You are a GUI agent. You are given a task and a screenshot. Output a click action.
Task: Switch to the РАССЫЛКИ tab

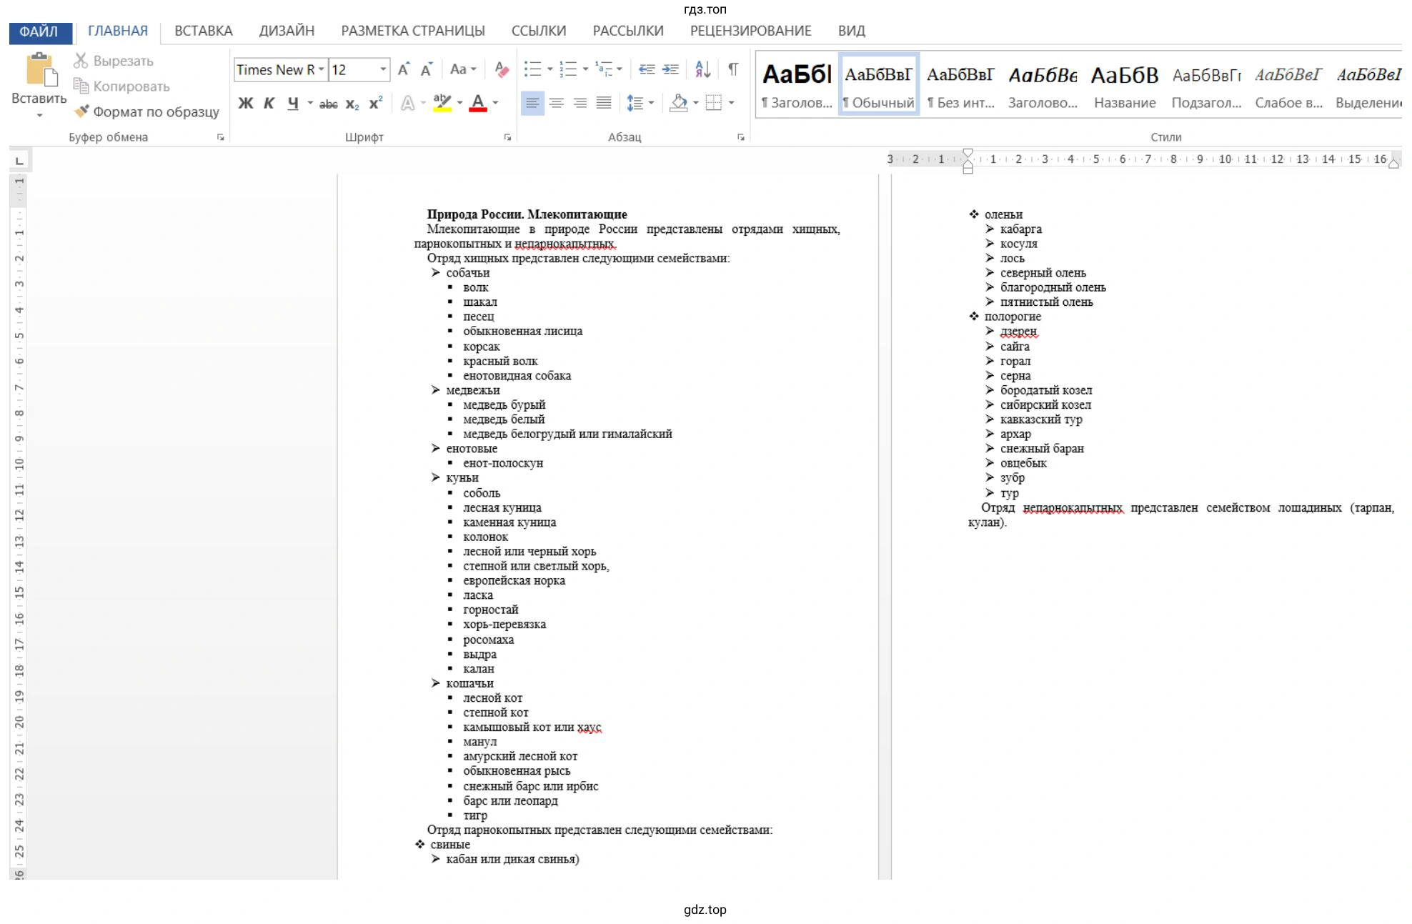[628, 31]
